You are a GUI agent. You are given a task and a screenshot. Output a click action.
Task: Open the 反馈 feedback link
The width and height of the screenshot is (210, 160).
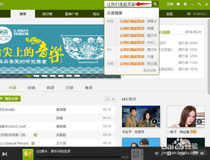[x=170, y=4]
